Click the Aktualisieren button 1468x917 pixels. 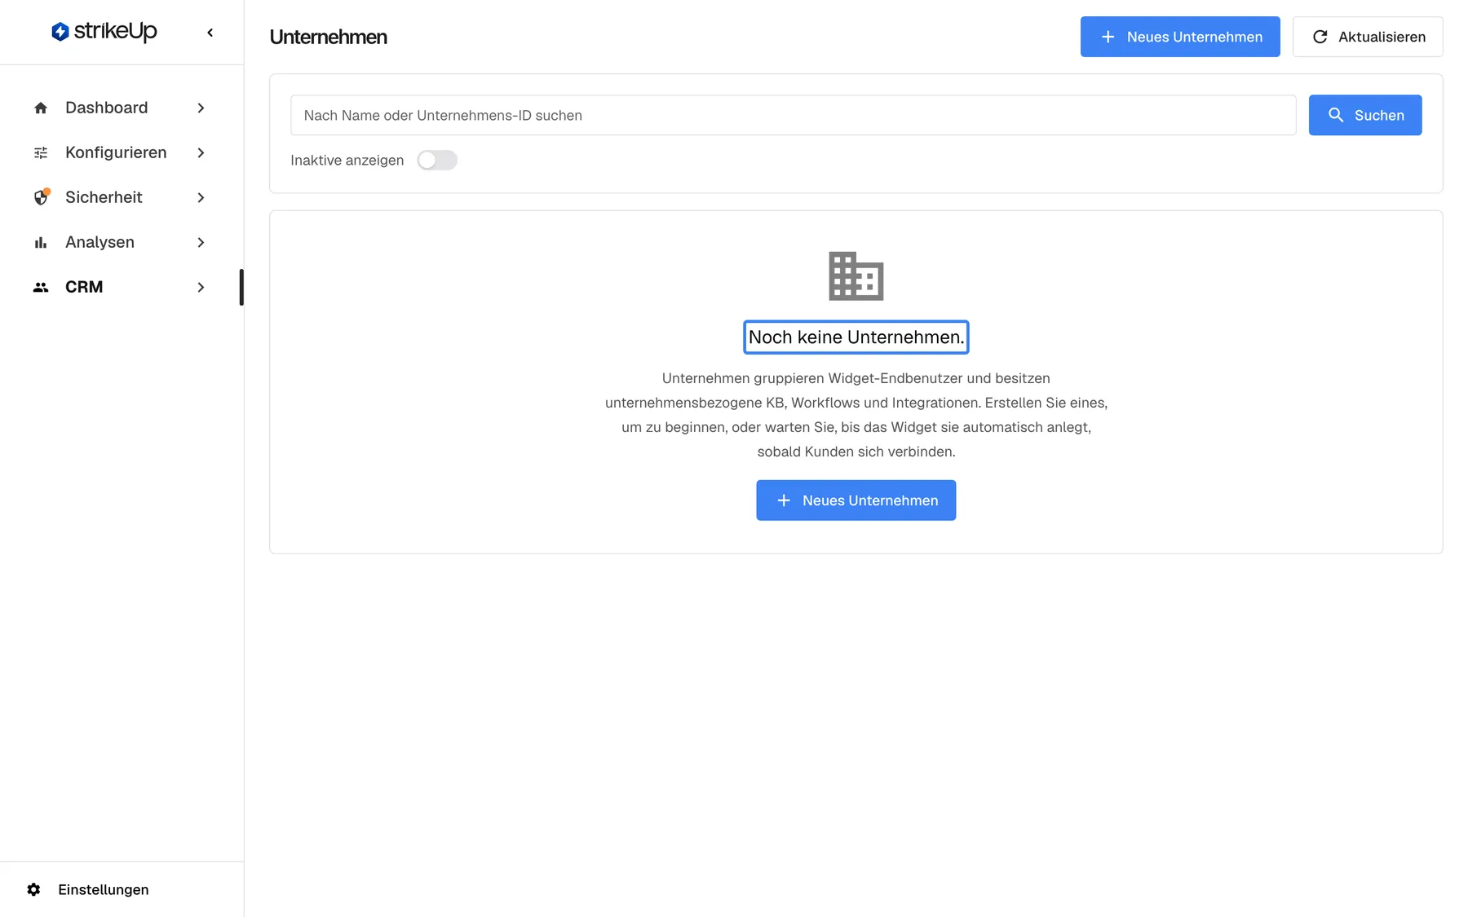click(1368, 37)
